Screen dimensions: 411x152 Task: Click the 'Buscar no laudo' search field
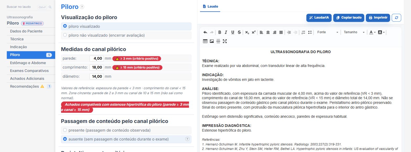[x=22, y=7]
